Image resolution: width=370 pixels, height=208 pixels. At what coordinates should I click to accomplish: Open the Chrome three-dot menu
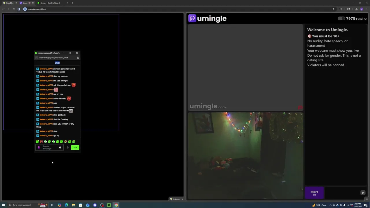coord(367,9)
